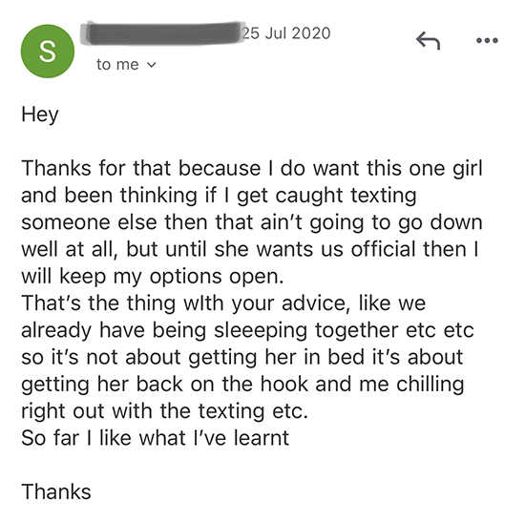Click the line "getting her back on the hook"
The image size is (525, 522).
242,385
